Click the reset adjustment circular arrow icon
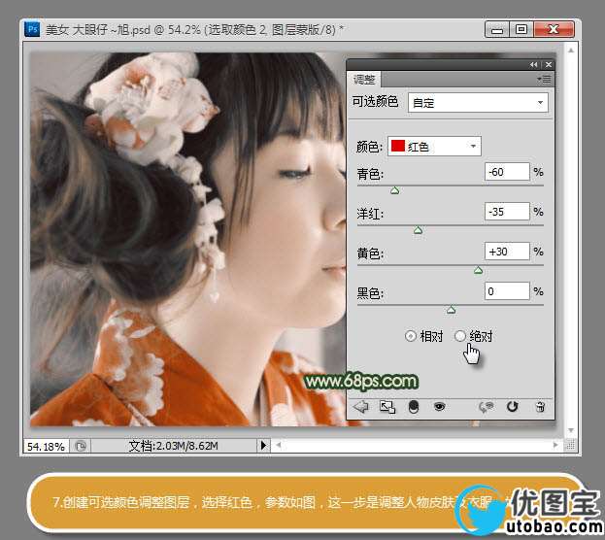The height and width of the screenshot is (540, 605). coord(512,406)
